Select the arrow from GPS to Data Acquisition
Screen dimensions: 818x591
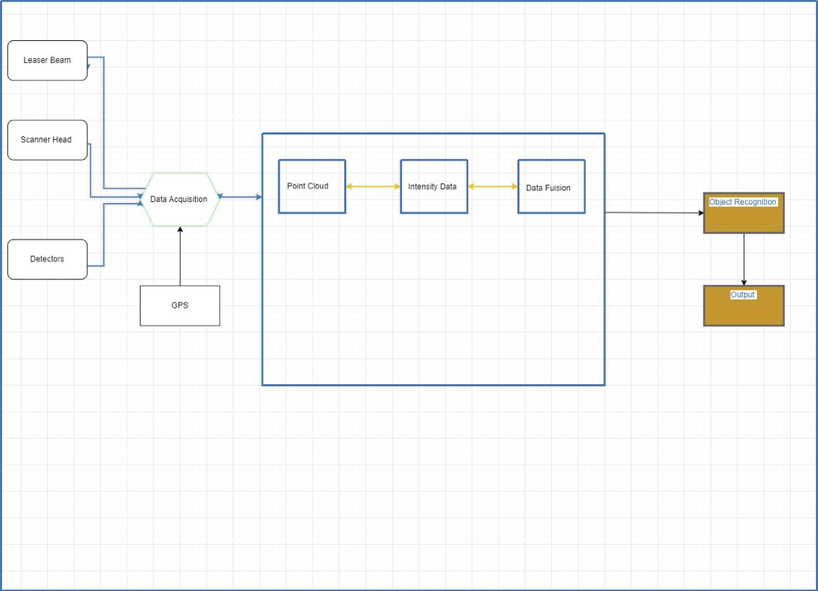[180, 256]
